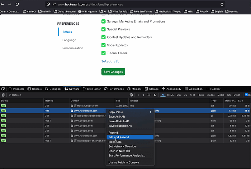Bookmark this page with the star icon

click(222, 4)
